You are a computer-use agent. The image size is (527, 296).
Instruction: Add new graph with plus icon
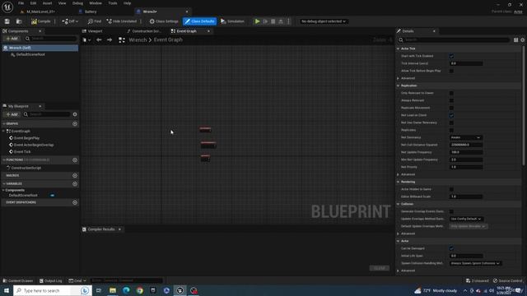[x=75, y=124]
